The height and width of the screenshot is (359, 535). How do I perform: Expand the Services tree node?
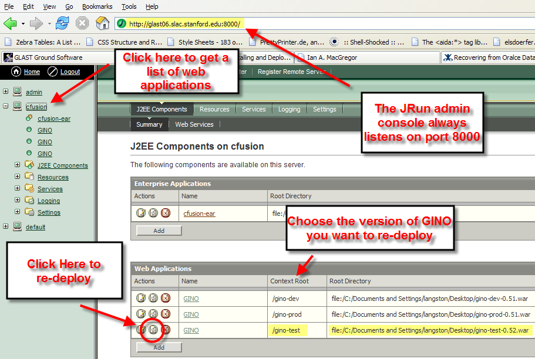[x=17, y=188]
